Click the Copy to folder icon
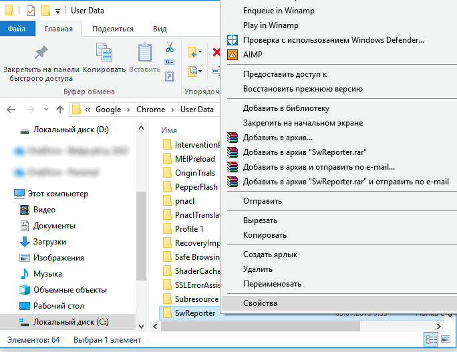Viewport: 457px width, 352px height. (192, 71)
